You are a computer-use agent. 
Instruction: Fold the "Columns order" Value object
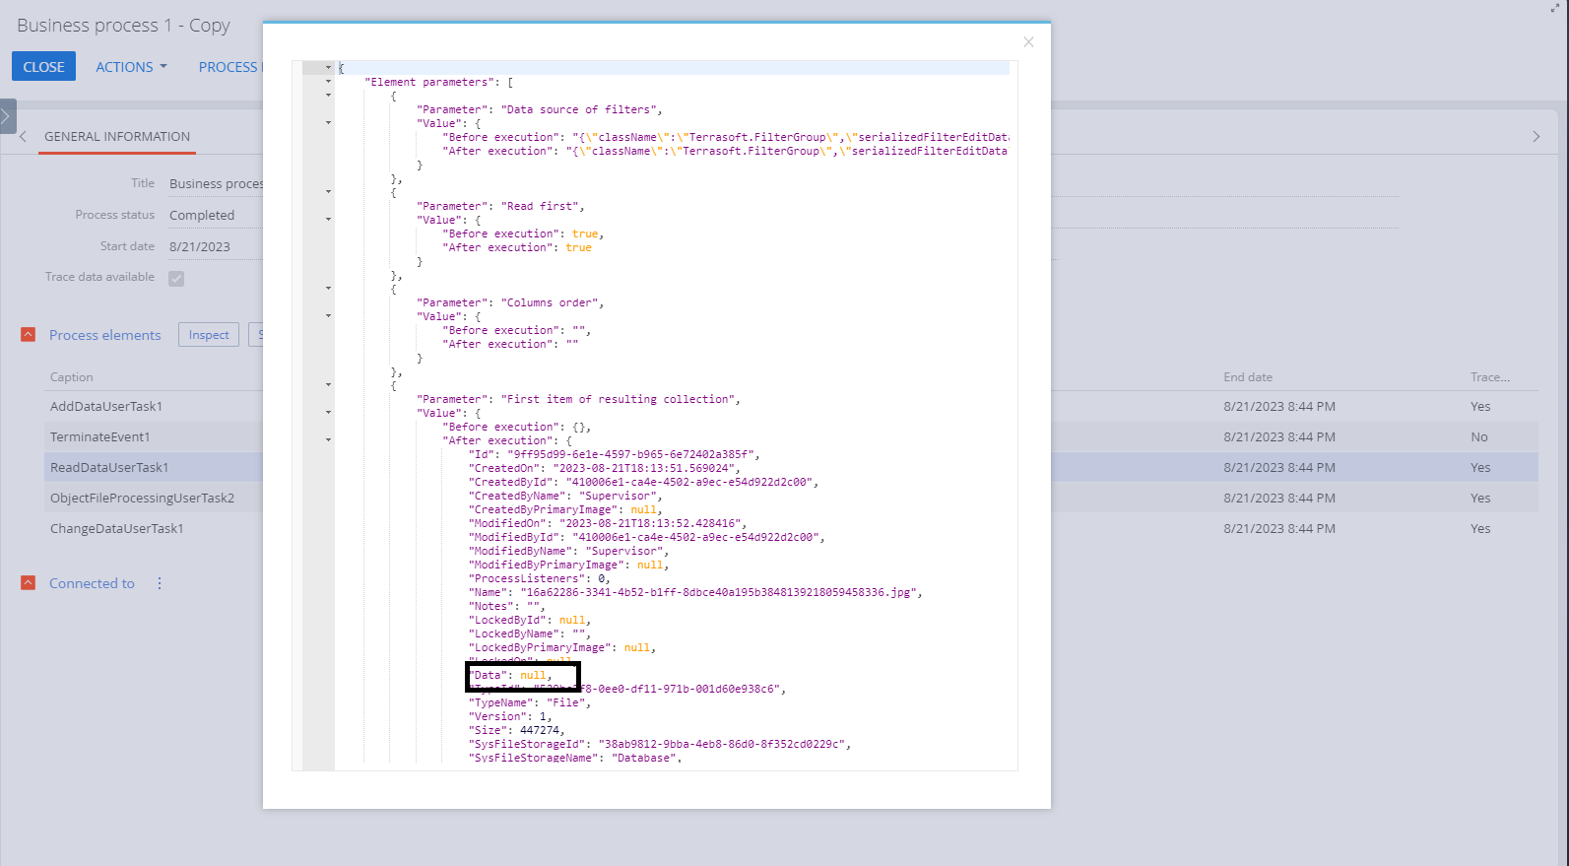328,316
